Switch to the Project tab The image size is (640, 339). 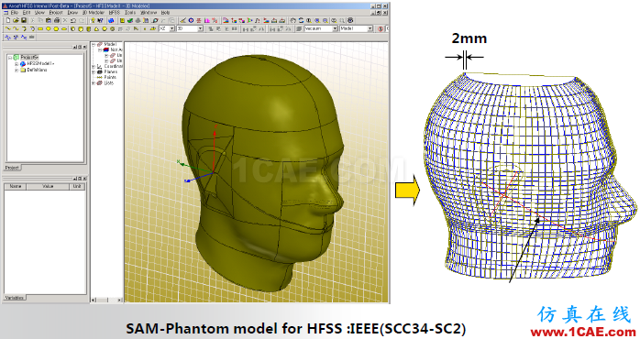[x=13, y=168]
